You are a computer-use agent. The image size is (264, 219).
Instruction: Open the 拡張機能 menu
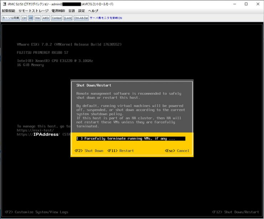[x=9, y=11]
